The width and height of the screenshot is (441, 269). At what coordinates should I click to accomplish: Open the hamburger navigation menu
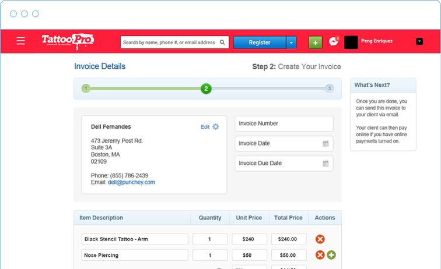pos(21,41)
